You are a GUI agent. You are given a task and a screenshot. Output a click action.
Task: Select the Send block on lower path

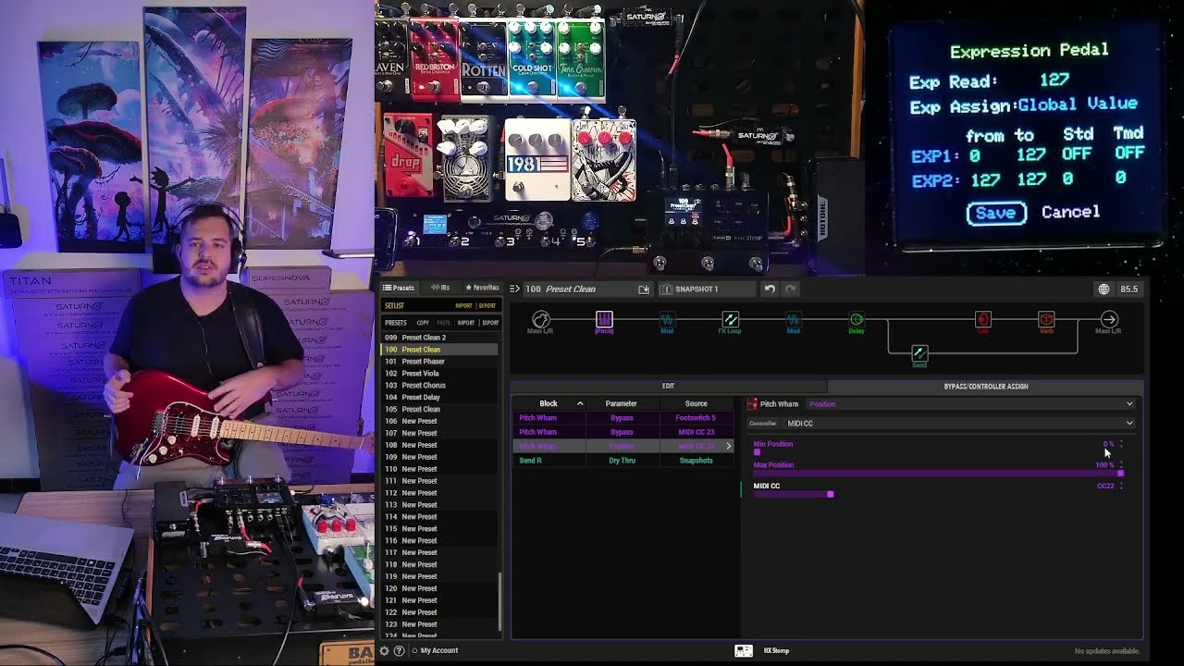click(x=919, y=354)
